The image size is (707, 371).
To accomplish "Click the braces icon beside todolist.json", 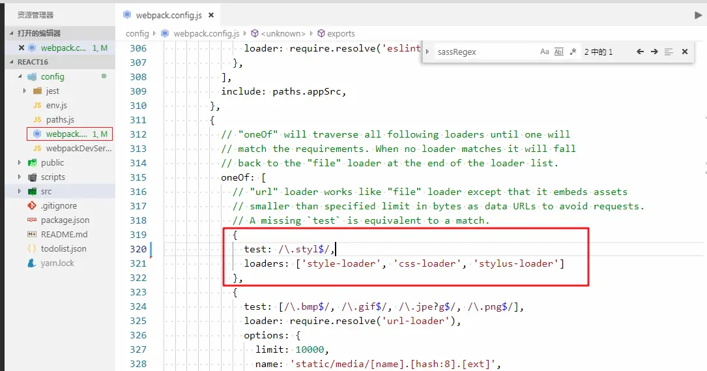I will click(x=32, y=248).
